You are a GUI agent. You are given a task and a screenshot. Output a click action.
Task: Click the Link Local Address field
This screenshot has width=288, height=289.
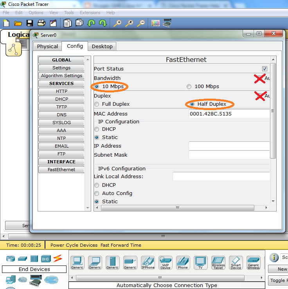[x=221, y=177]
